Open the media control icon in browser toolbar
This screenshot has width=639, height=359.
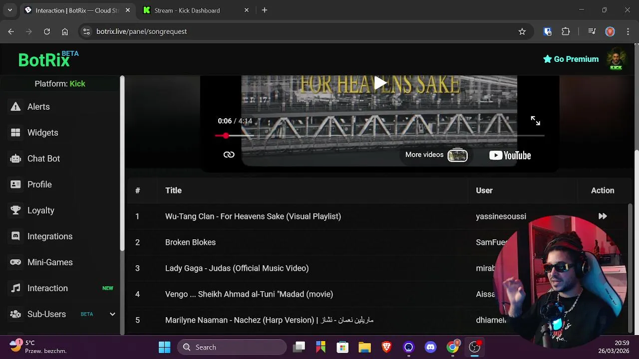tap(592, 31)
